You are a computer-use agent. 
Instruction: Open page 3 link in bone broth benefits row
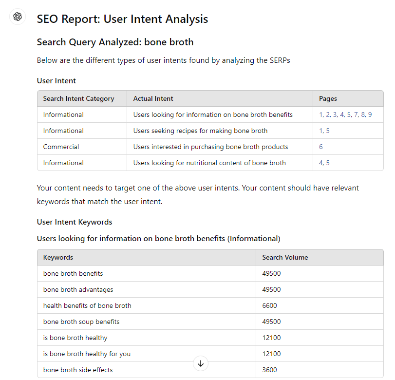[x=335, y=114]
